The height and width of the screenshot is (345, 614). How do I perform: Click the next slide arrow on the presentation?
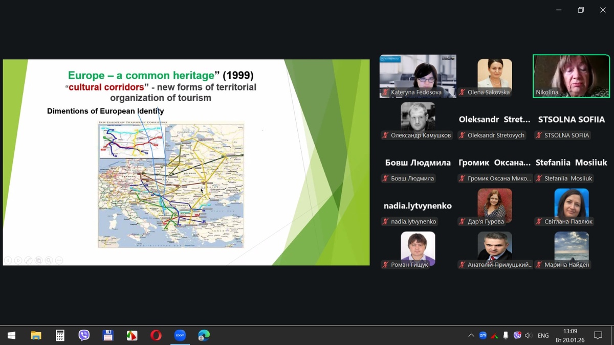coord(18,260)
